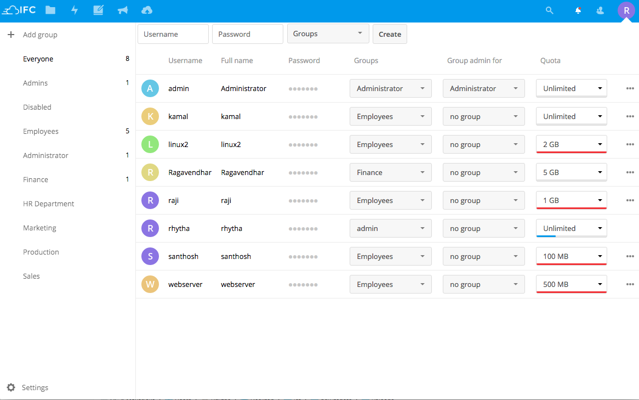Open more actions for raji row
This screenshot has height=400, width=639.
tap(630, 200)
